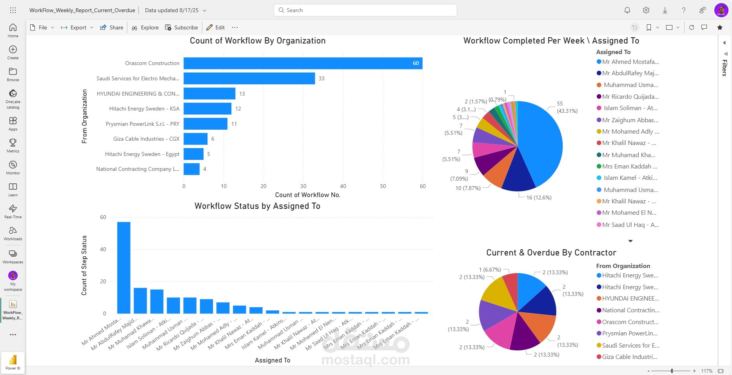Open Real-Time hub
This screenshot has height=375, width=732.
point(13,211)
